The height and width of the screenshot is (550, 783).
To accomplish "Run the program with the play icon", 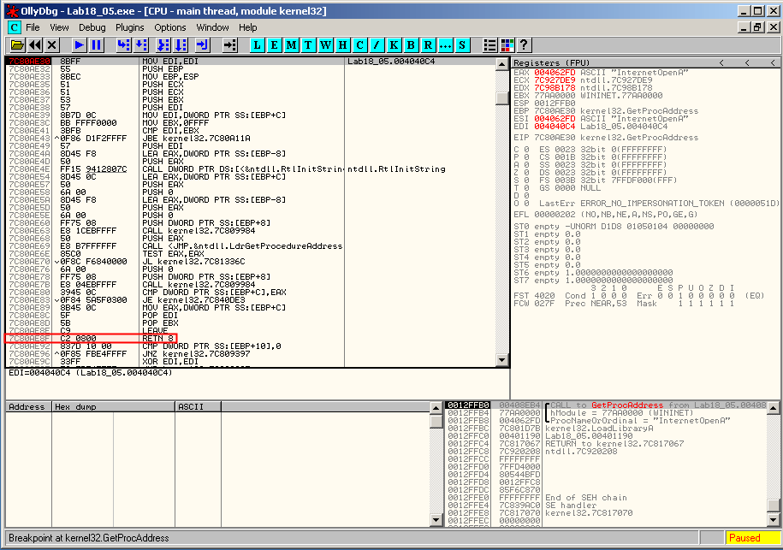I will tap(79, 44).
